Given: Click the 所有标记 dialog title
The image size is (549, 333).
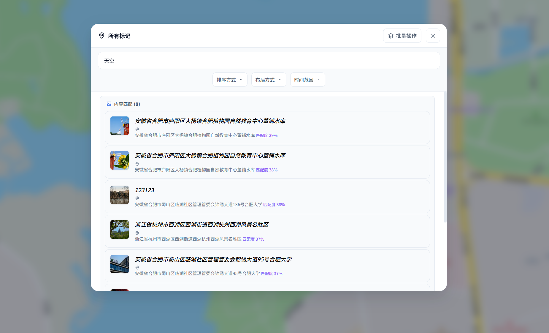Looking at the screenshot, I should click(119, 36).
